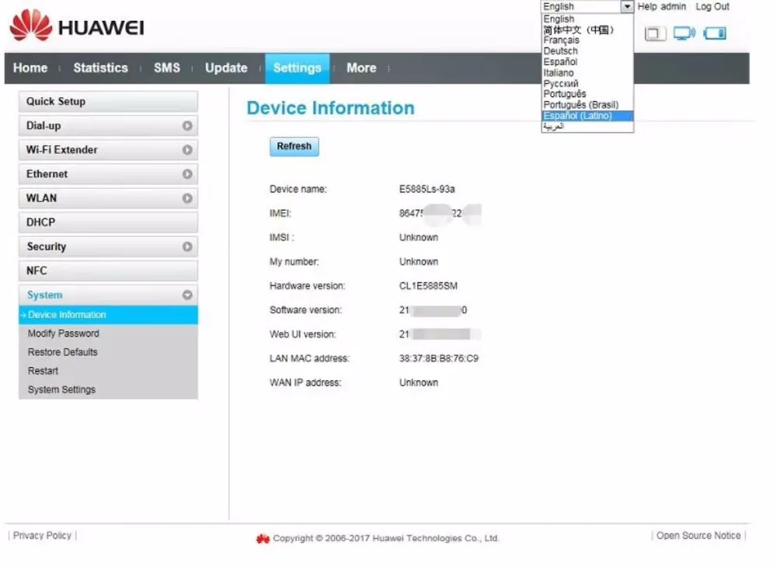Click the My number Unknown value
Image resolution: width=777 pixels, height=570 pixels.
tap(419, 261)
